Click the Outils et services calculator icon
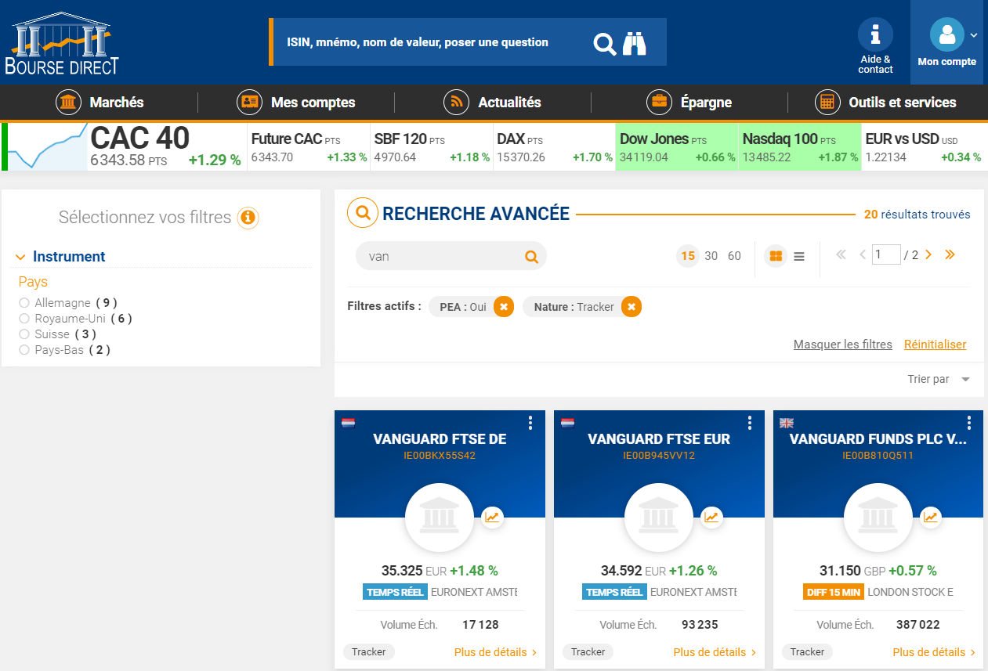Image resolution: width=988 pixels, height=671 pixels. coord(827,103)
